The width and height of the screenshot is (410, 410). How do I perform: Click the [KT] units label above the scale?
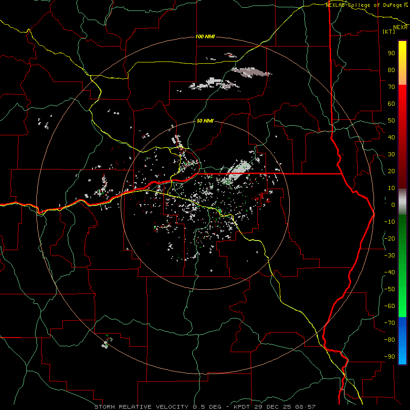pos(389,31)
